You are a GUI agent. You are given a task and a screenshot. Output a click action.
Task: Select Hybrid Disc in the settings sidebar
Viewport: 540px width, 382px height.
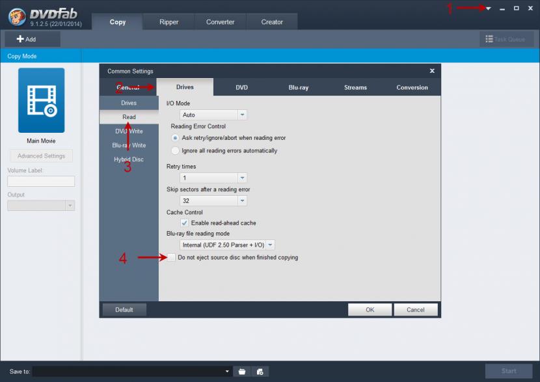129,159
